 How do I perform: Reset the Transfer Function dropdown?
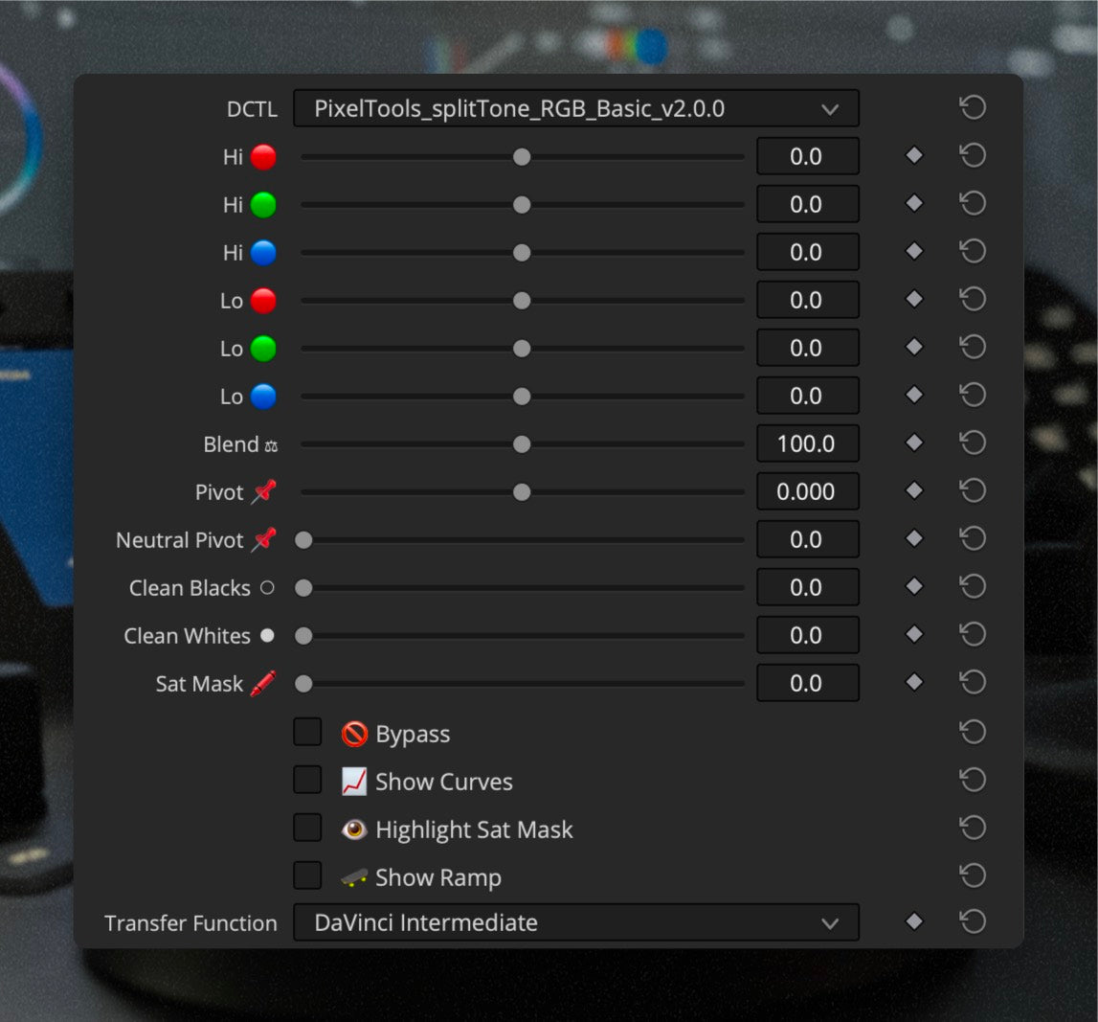pyautogui.click(x=973, y=921)
